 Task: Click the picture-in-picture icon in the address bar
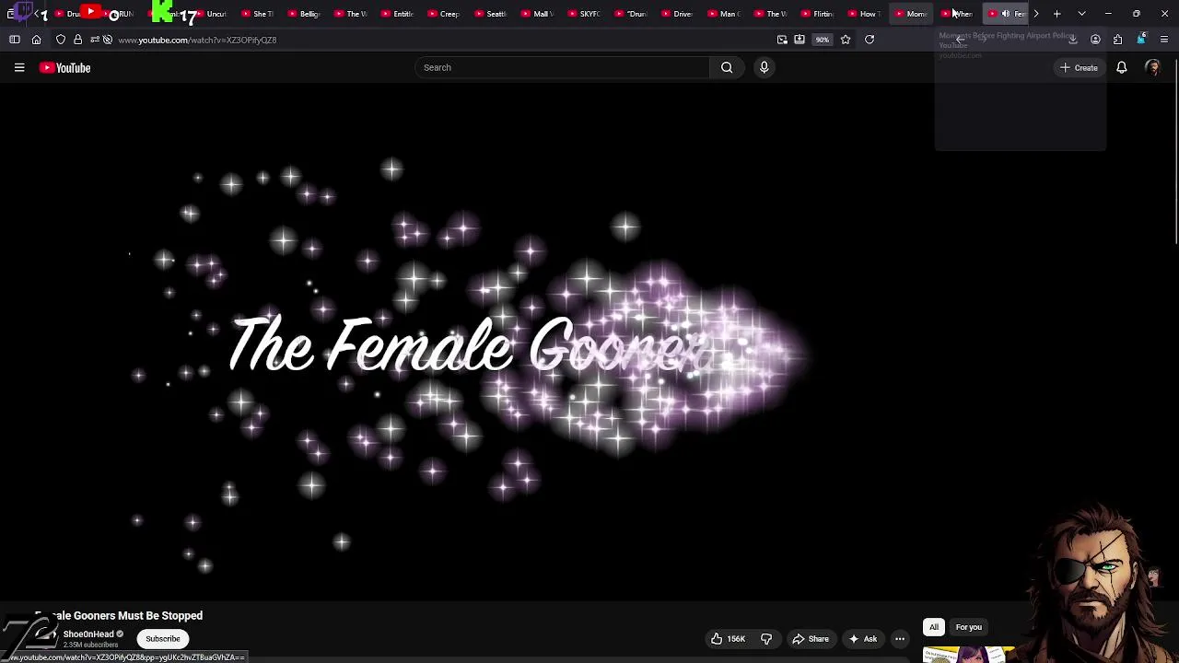[x=782, y=40]
